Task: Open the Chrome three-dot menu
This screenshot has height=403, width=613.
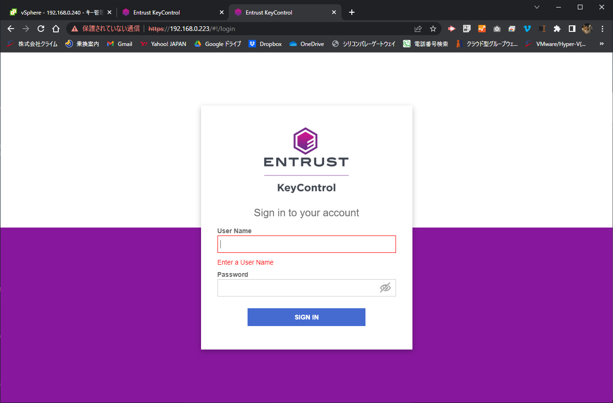Action: 603,29
